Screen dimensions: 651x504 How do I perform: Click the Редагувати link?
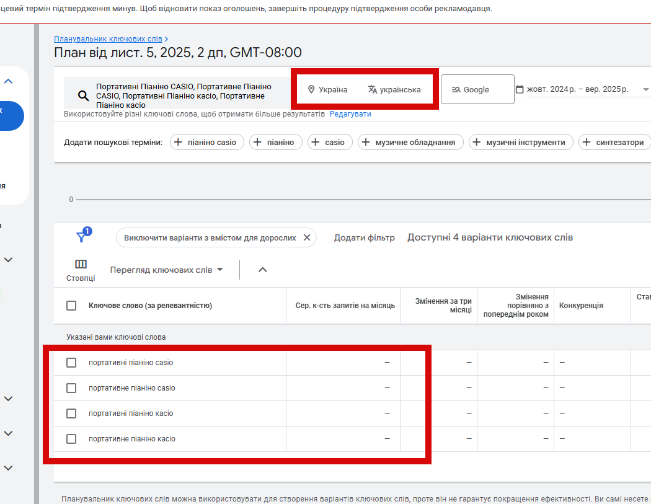[350, 113]
